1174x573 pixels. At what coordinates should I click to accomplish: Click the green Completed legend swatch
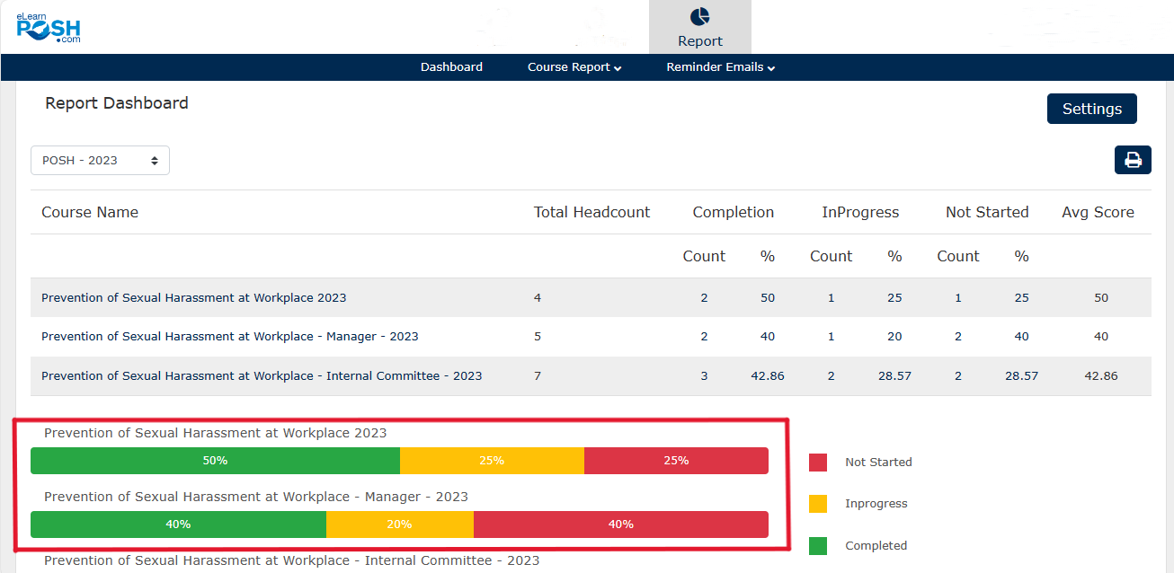(x=818, y=545)
